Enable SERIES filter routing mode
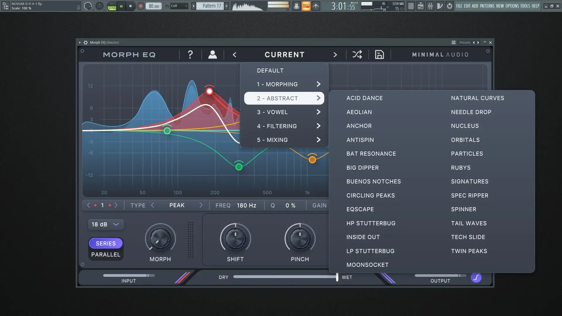The image size is (562, 316). (x=106, y=243)
